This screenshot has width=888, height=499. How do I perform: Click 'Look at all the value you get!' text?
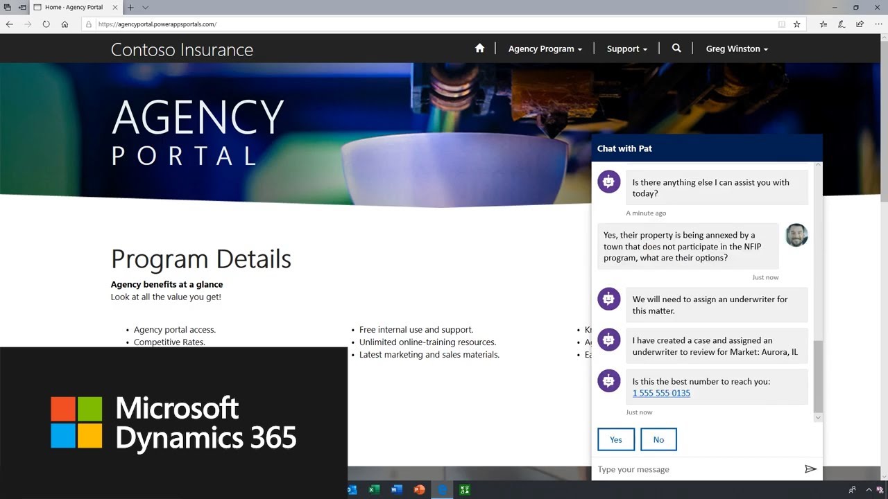166,297
